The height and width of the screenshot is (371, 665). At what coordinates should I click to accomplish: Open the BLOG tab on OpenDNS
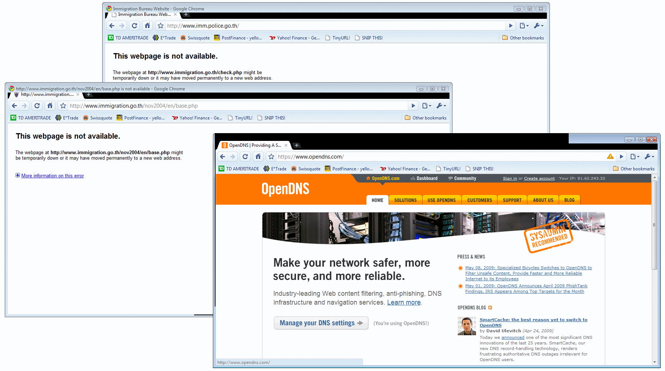click(569, 200)
